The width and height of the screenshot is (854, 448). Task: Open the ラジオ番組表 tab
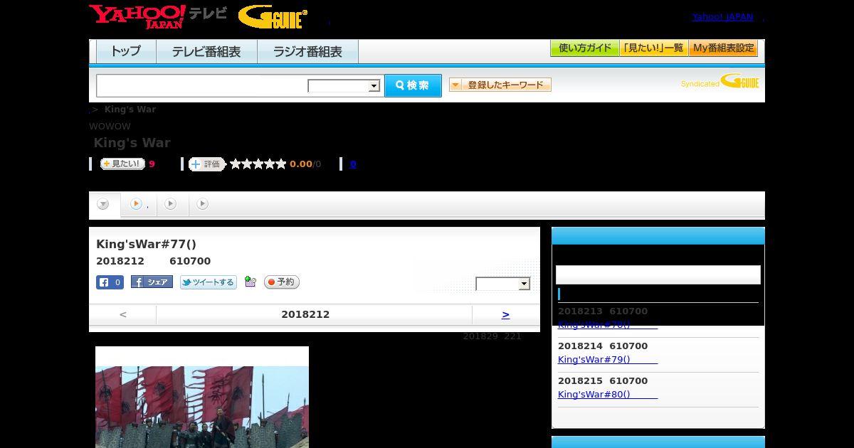click(308, 51)
